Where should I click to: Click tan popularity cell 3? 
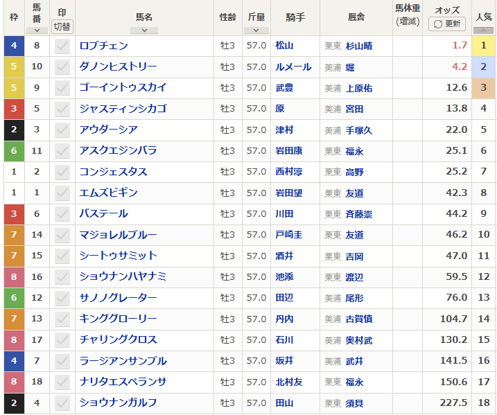point(483,88)
